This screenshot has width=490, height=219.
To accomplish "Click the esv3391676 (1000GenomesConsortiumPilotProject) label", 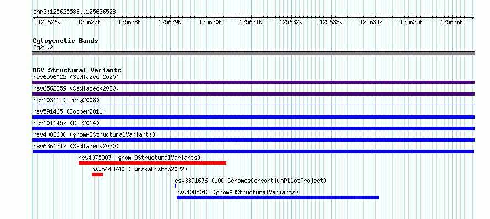I will (x=251, y=181).
